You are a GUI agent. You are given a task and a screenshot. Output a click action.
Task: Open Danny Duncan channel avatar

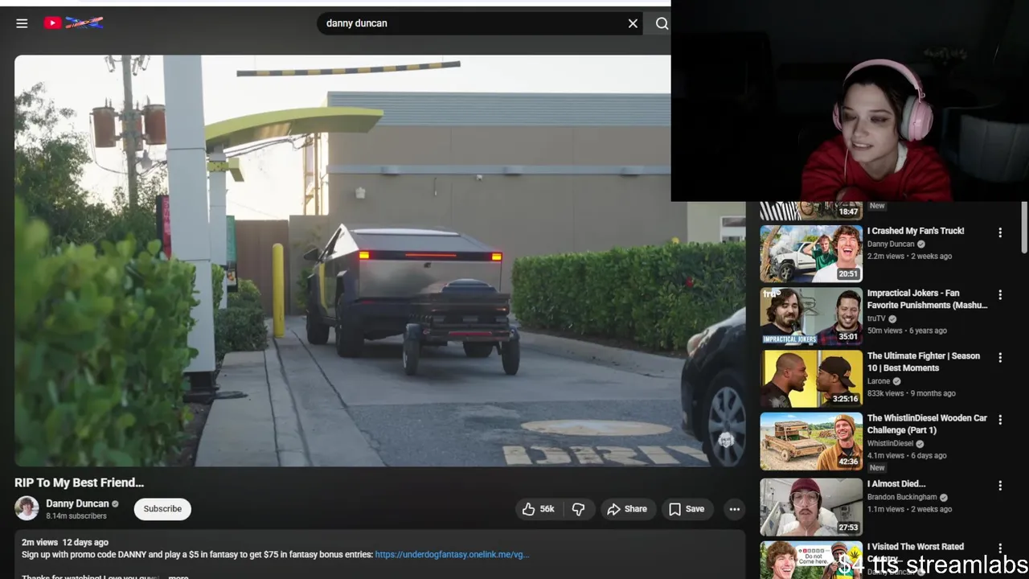pyautogui.click(x=27, y=509)
